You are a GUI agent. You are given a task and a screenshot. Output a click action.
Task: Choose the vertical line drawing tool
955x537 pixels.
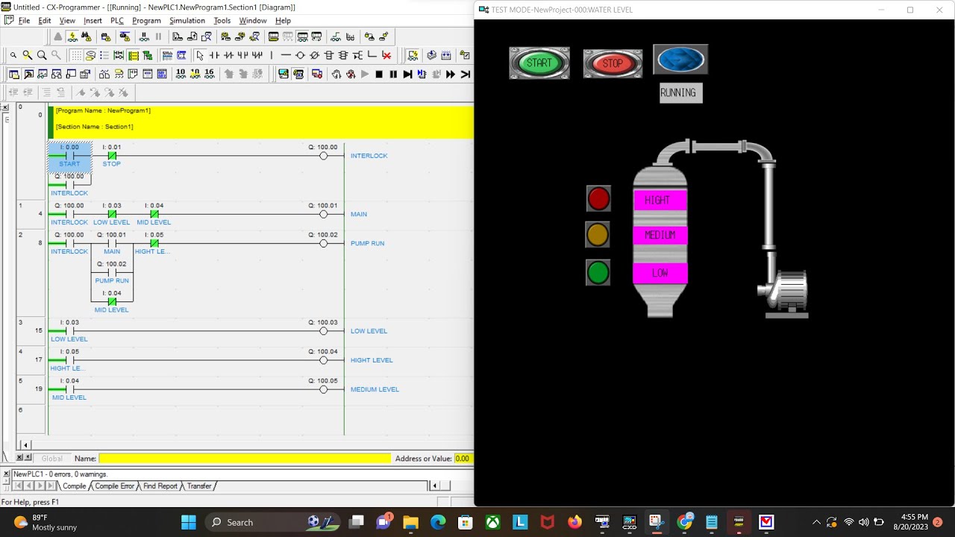point(272,55)
